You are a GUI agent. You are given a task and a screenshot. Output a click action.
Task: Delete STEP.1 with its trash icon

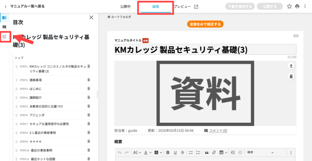click(x=89, y=66)
